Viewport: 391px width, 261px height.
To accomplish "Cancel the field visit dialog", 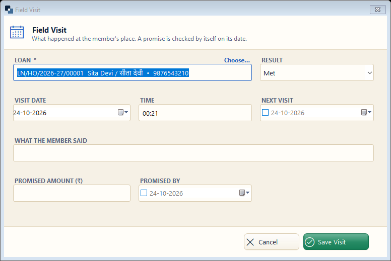I will 271,241.
